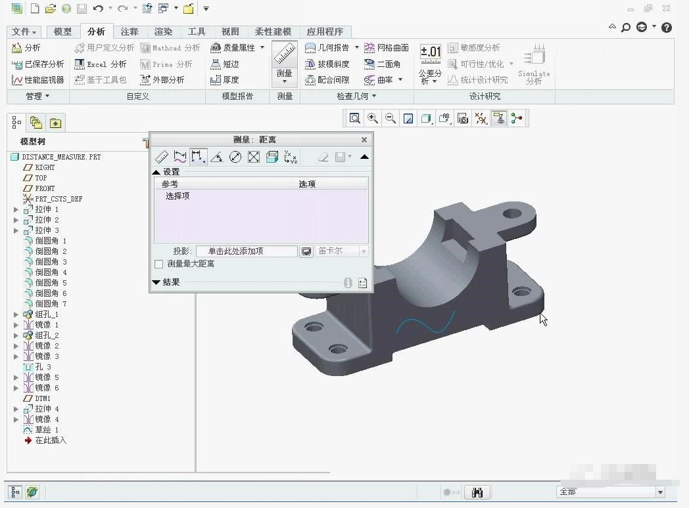Click the 已保存分析 button
Screen dimensions: 689x508
[x=38, y=64]
